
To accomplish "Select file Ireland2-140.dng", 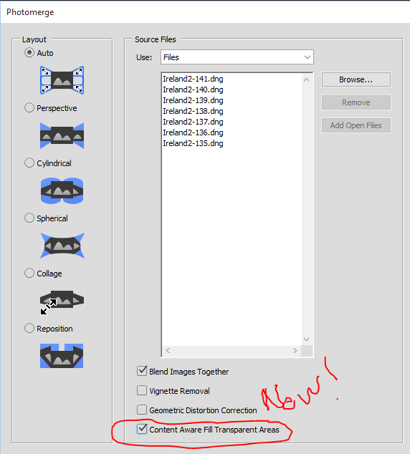I will point(193,90).
